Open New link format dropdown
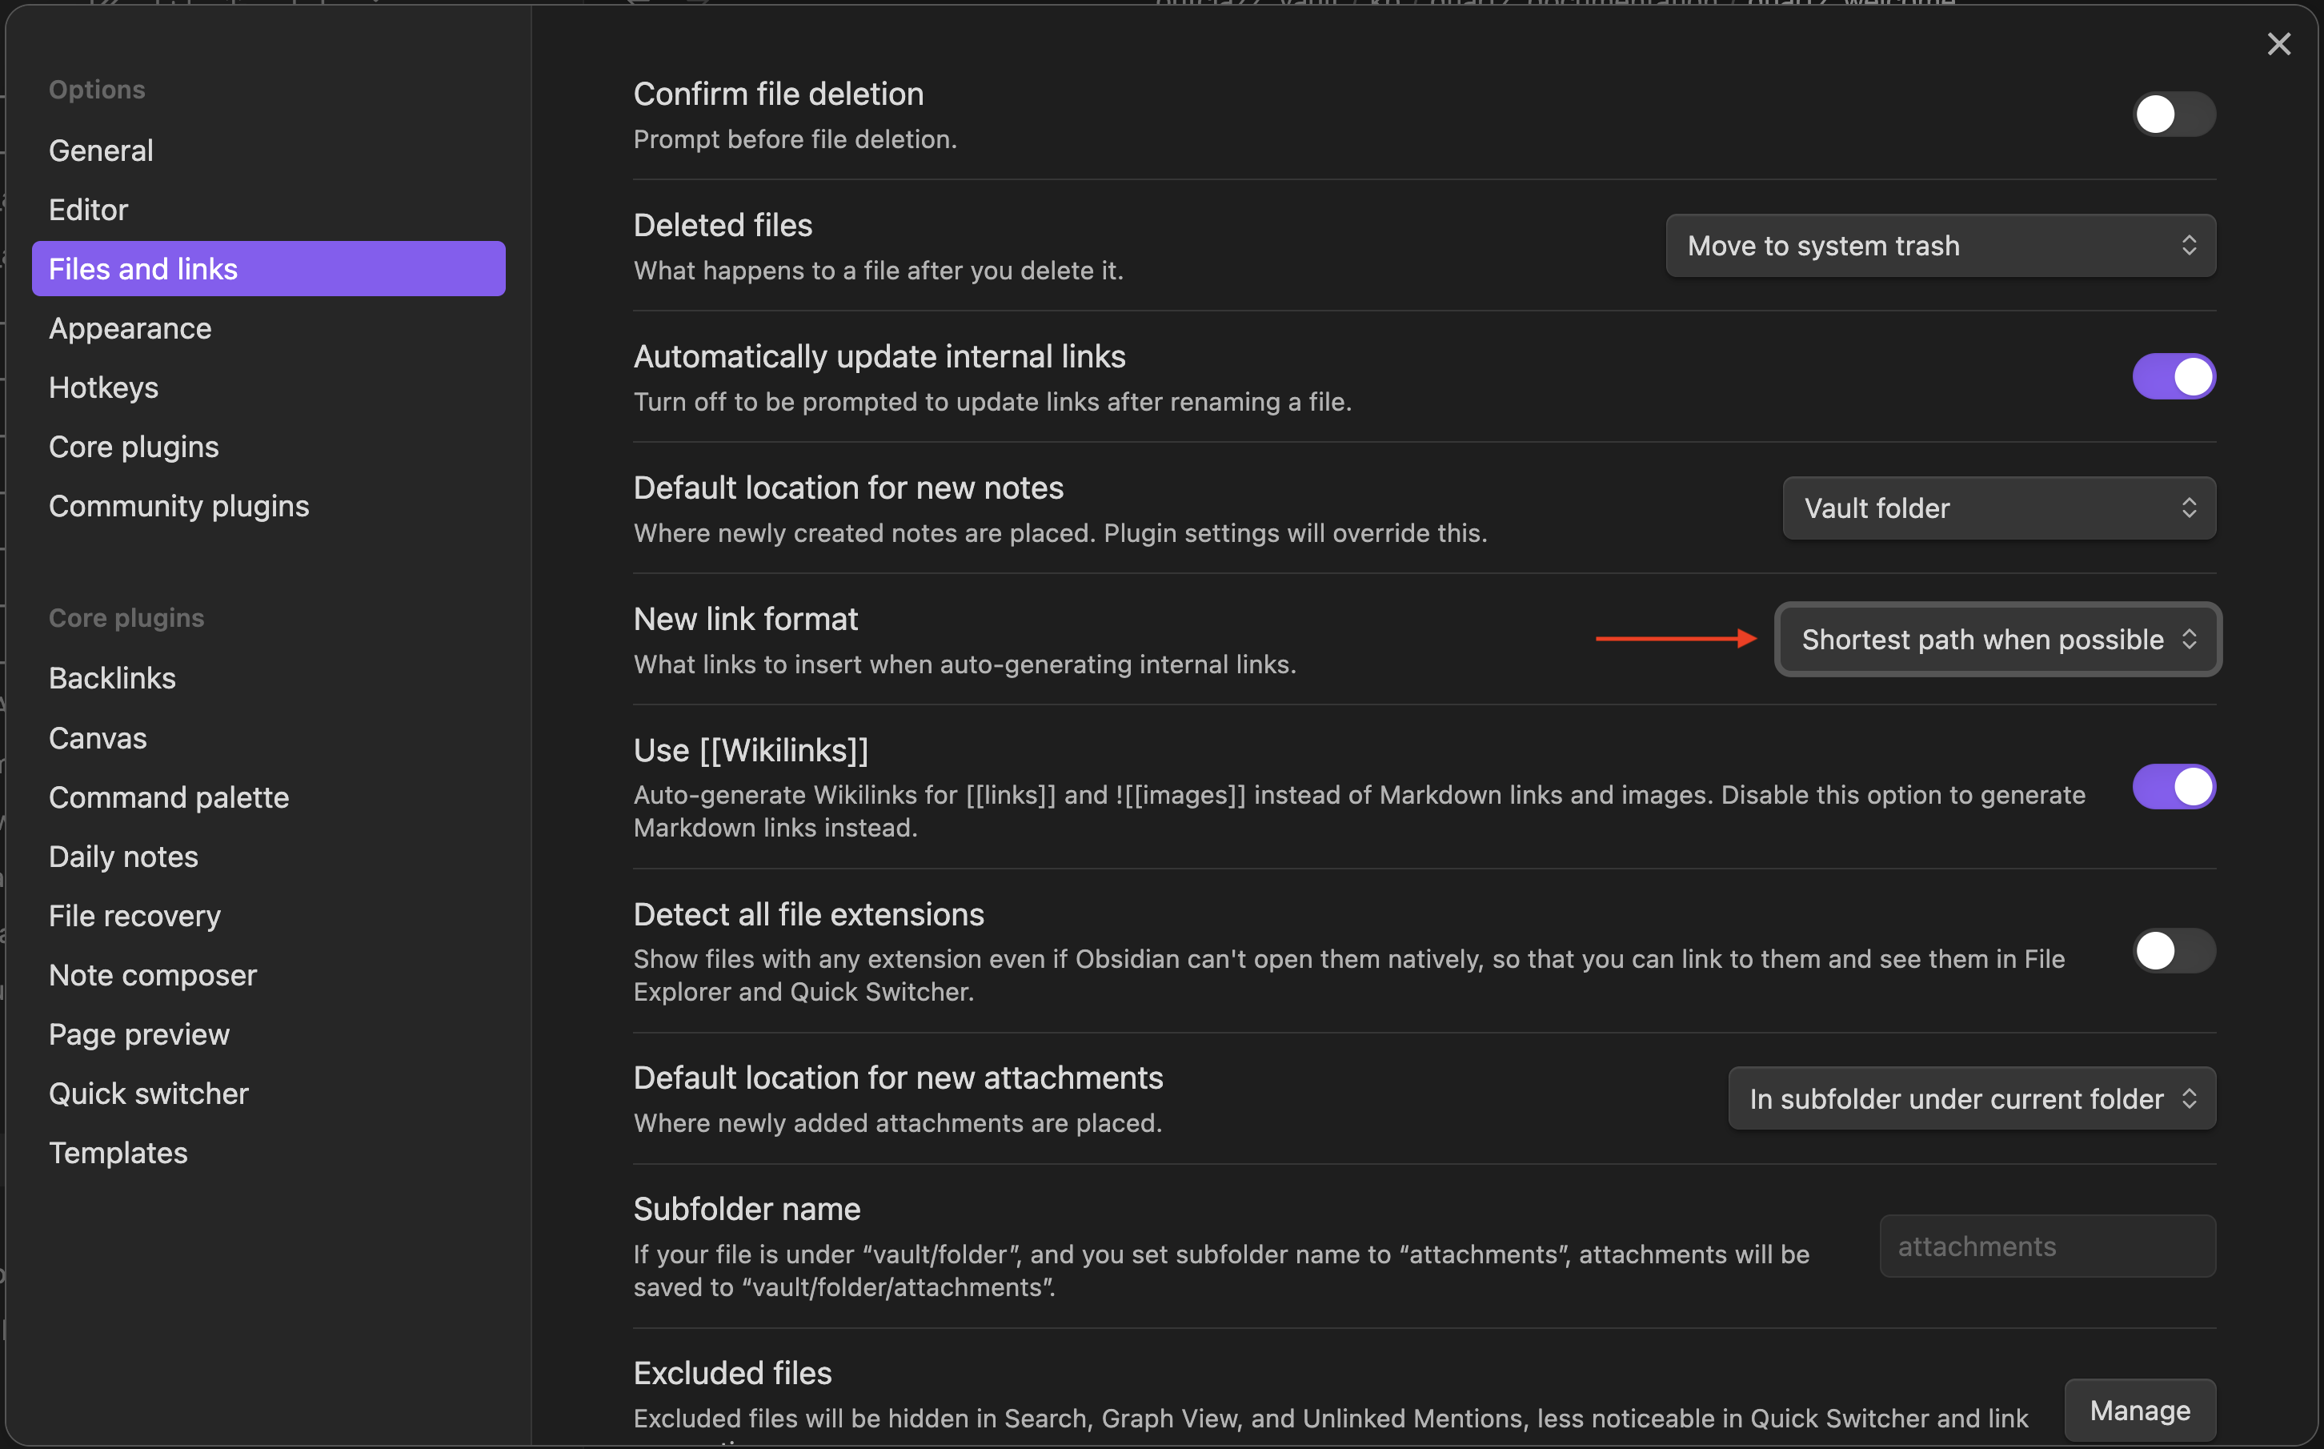Screen dimensions: 2324x1449 (1997, 639)
